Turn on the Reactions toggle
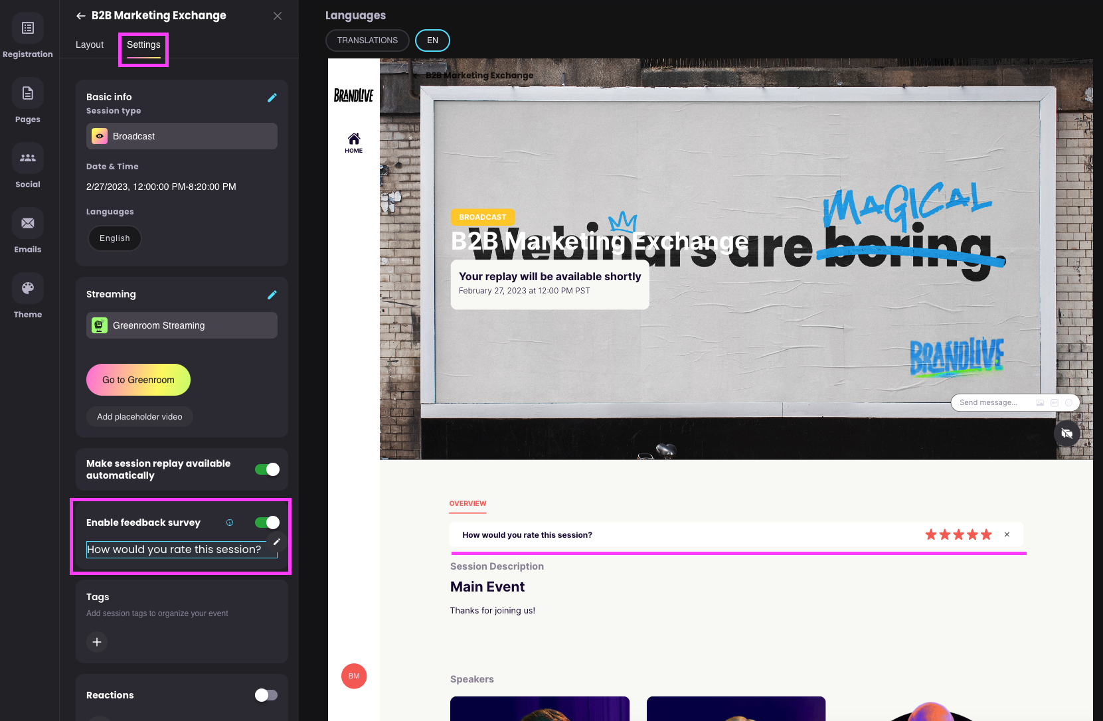1103x721 pixels. (266, 695)
